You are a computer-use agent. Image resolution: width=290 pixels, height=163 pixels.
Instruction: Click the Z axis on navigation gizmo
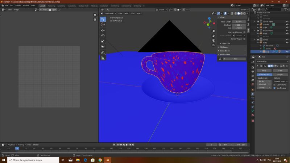209,18
